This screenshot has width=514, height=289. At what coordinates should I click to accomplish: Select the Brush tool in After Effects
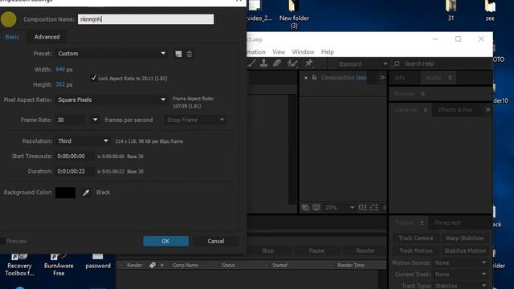pyautogui.click(x=252, y=63)
